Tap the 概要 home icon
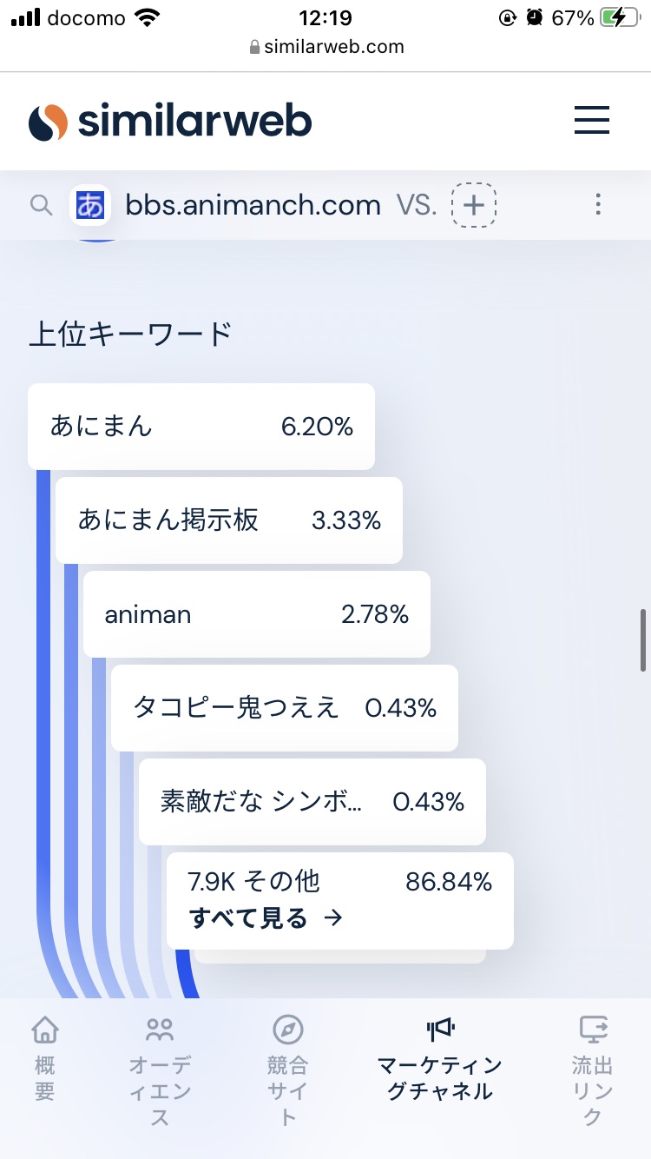The width and height of the screenshot is (651, 1159). point(45,1030)
